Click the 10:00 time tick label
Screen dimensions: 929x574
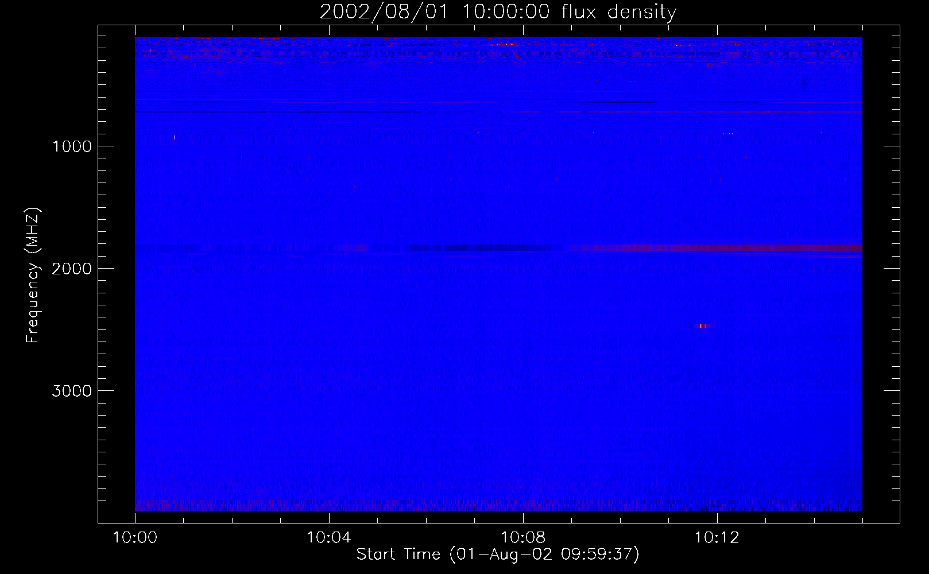point(135,537)
